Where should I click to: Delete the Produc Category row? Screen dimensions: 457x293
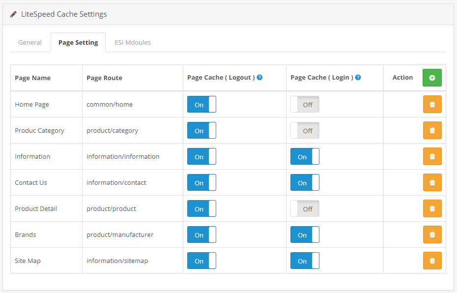coord(432,130)
